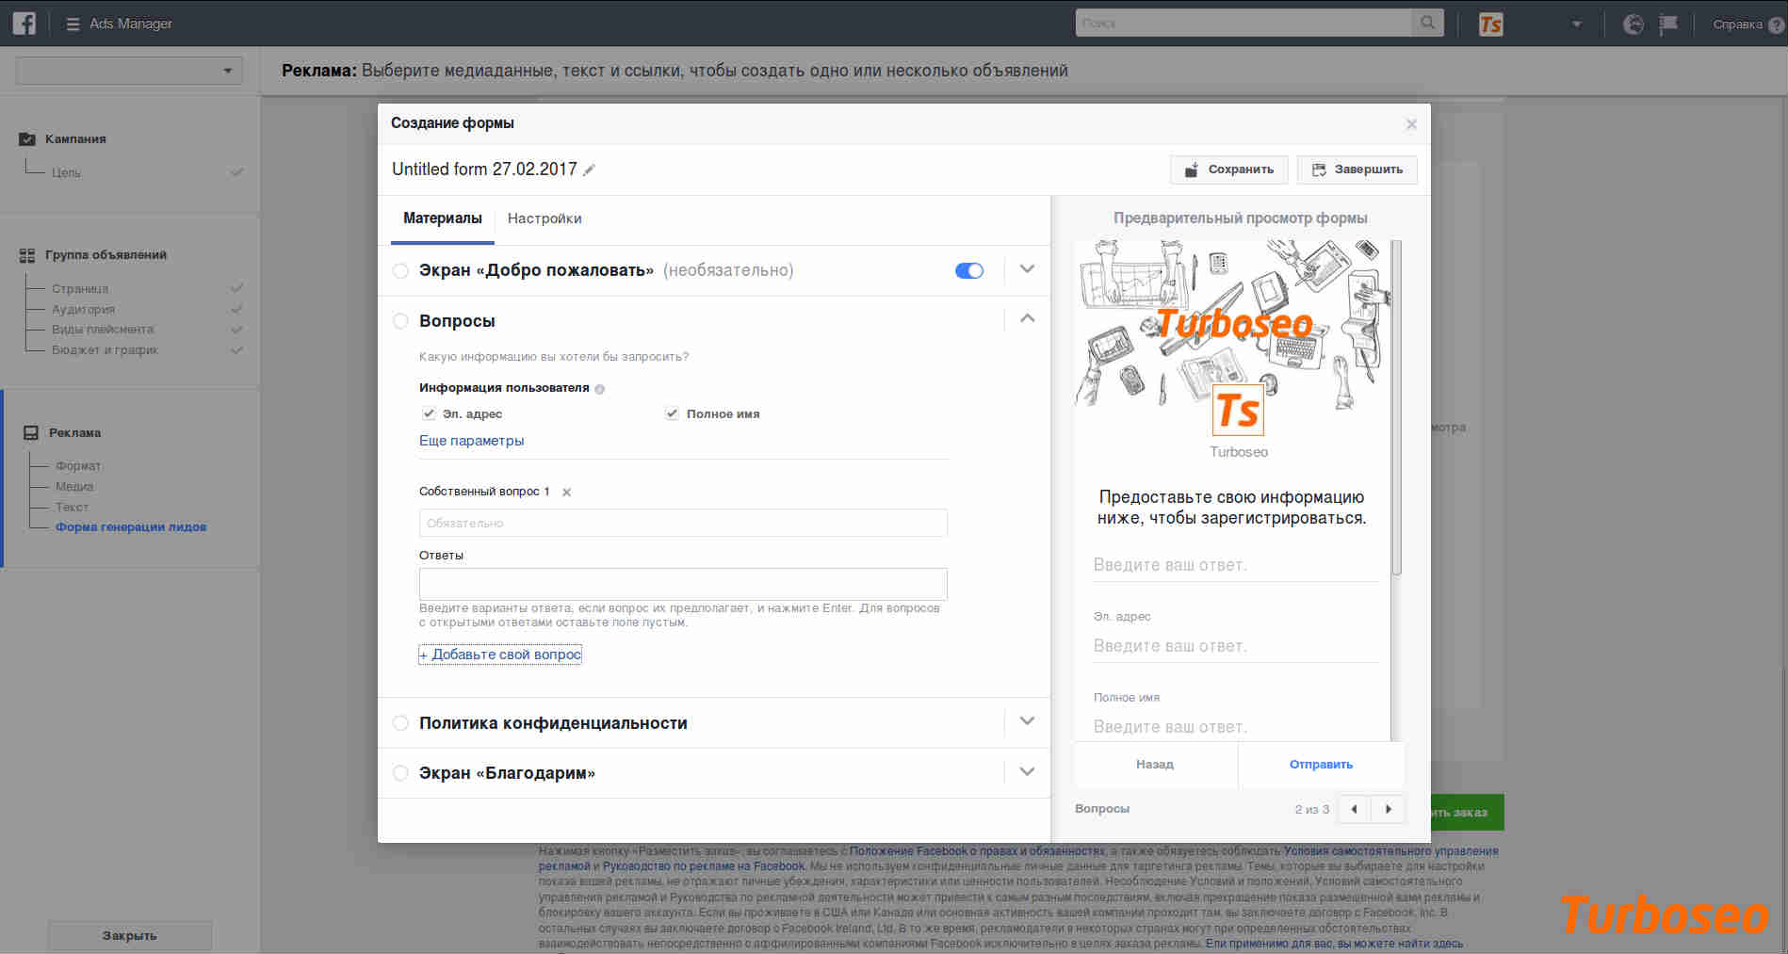Click the Turboseo logo thumbnail in preview

1238,410
